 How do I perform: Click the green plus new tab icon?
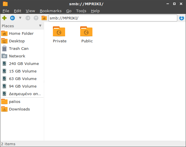pyautogui.click(x=4, y=18)
